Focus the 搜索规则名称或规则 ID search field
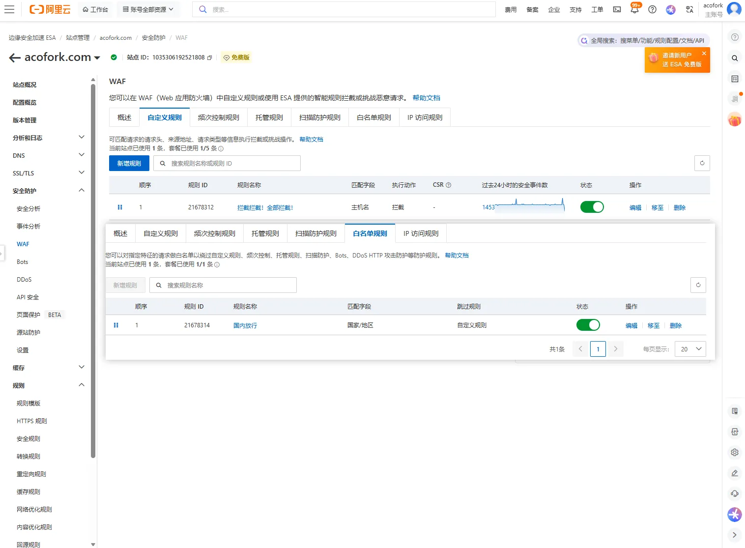745x548 pixels. (231, 163)
